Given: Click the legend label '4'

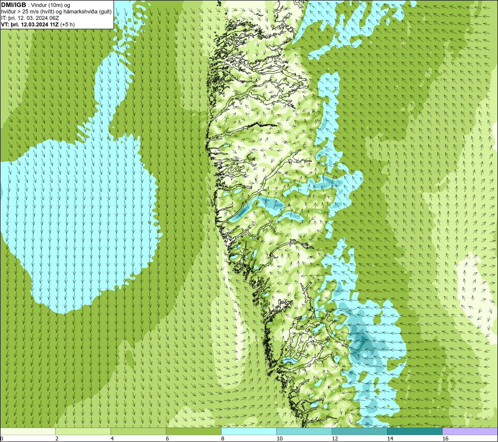Looking at the screenshot, I should pos(112,439).
